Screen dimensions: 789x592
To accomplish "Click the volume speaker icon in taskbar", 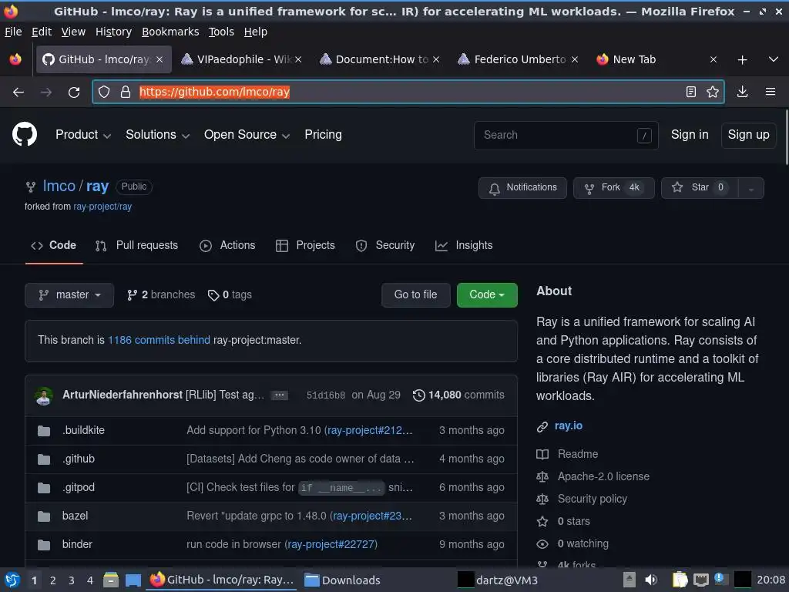I will (x=651, y=580).
